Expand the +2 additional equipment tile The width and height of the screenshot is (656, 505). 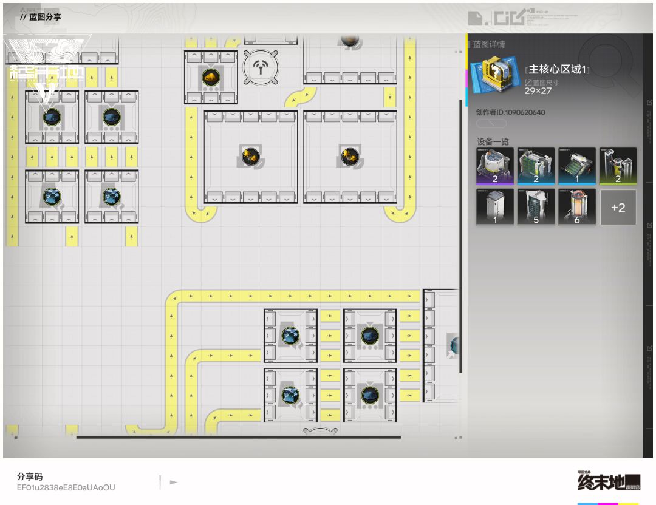coord(618,208)
